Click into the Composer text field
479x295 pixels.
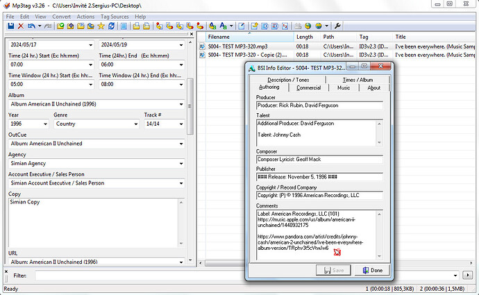pyautogui.click(x=319, y=160)
